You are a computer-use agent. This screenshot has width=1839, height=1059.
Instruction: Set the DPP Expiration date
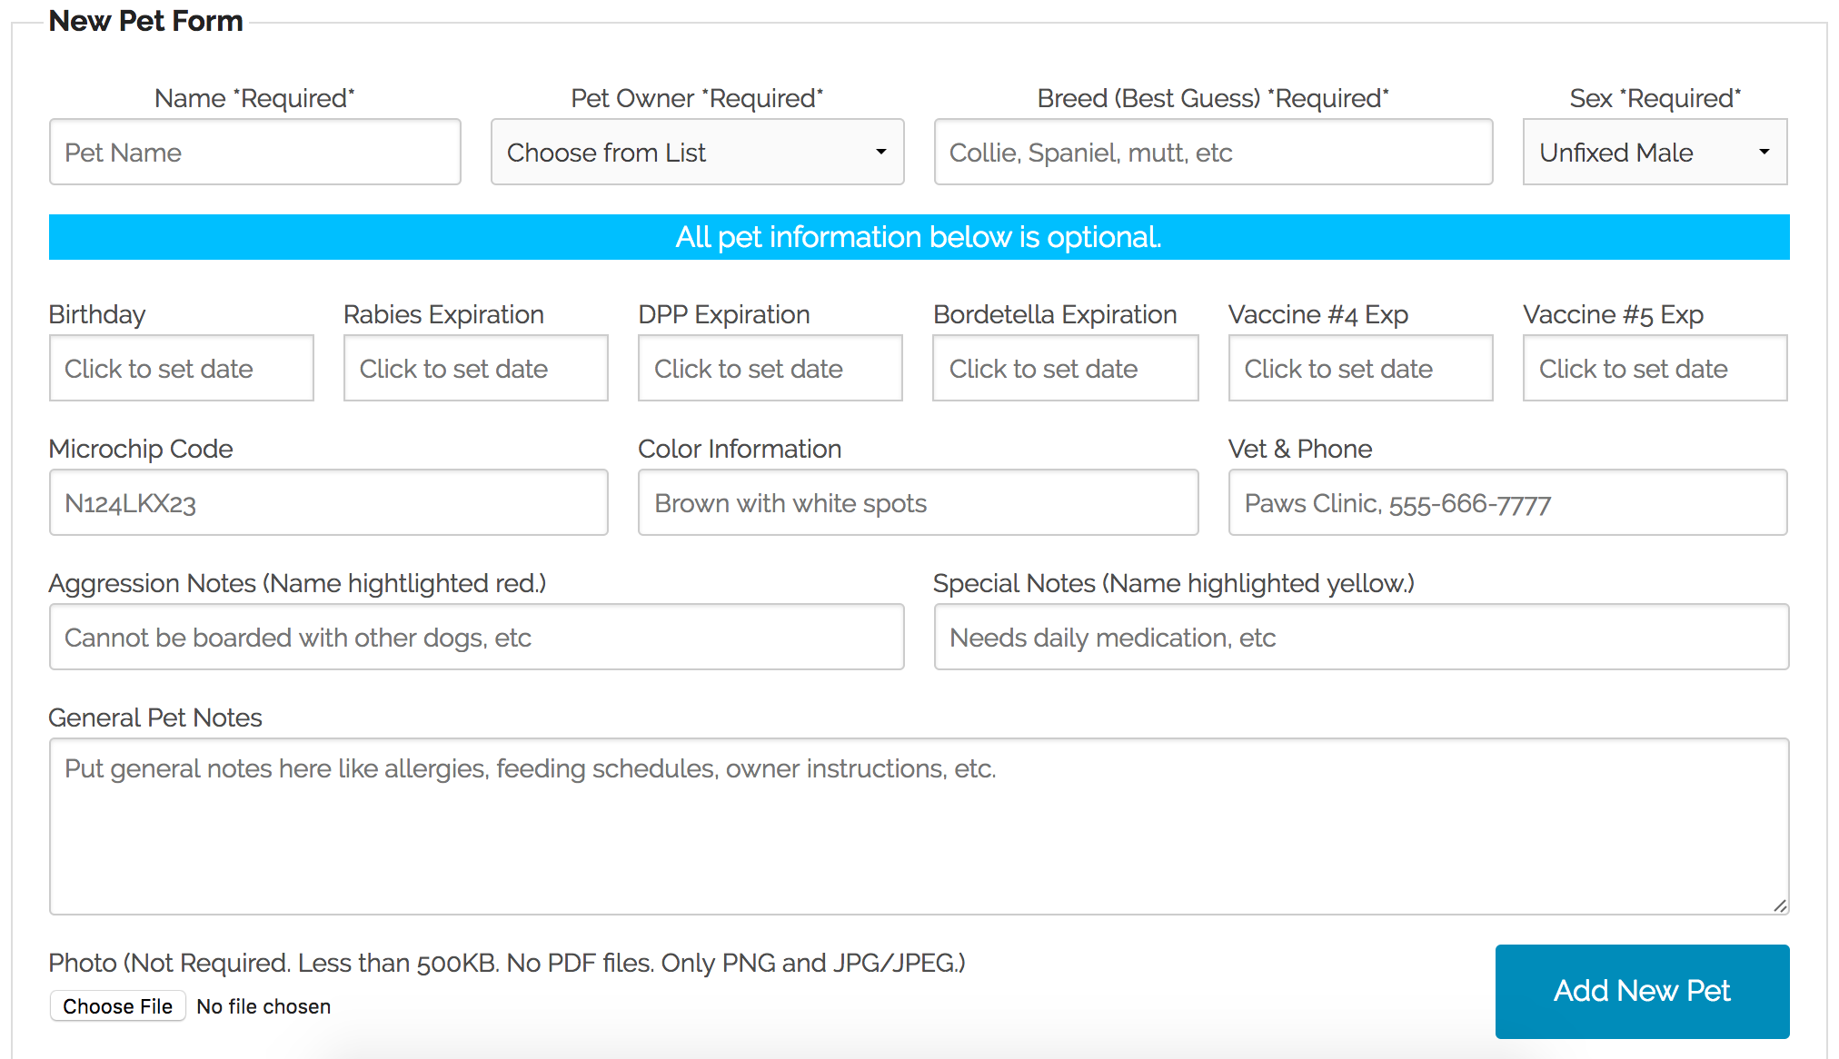coord(770,368)
